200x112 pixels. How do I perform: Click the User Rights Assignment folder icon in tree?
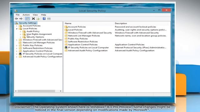click(x=24, y=34)
